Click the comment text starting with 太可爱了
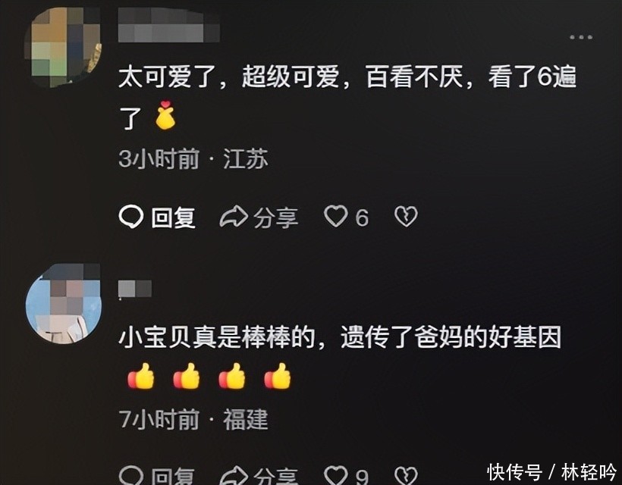This screenshot has width=622, height=485. pos(347,98)
